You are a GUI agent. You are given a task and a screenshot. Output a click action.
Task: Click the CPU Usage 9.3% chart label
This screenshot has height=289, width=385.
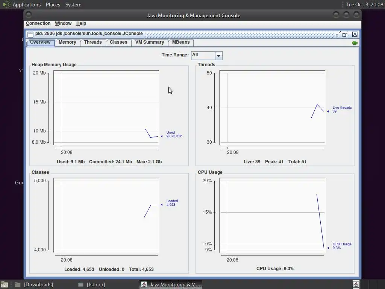pyautogui.click(x=342, y=246)
